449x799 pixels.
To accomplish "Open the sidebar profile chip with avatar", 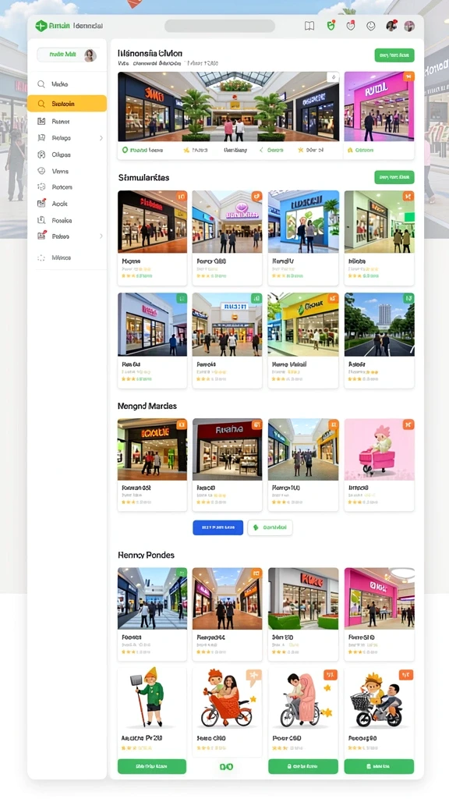I will click(67, 55).
